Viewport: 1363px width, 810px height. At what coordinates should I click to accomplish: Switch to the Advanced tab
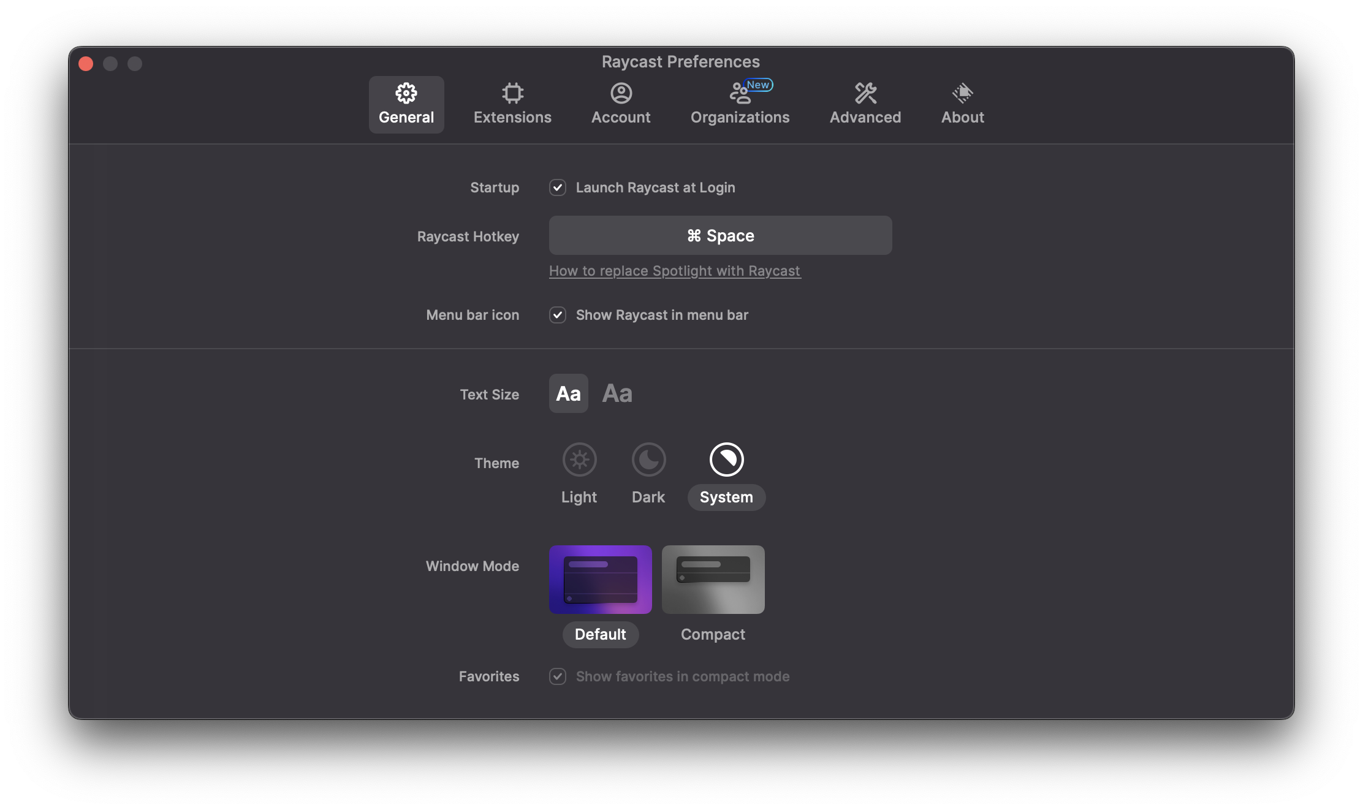(x=865, y=104)
